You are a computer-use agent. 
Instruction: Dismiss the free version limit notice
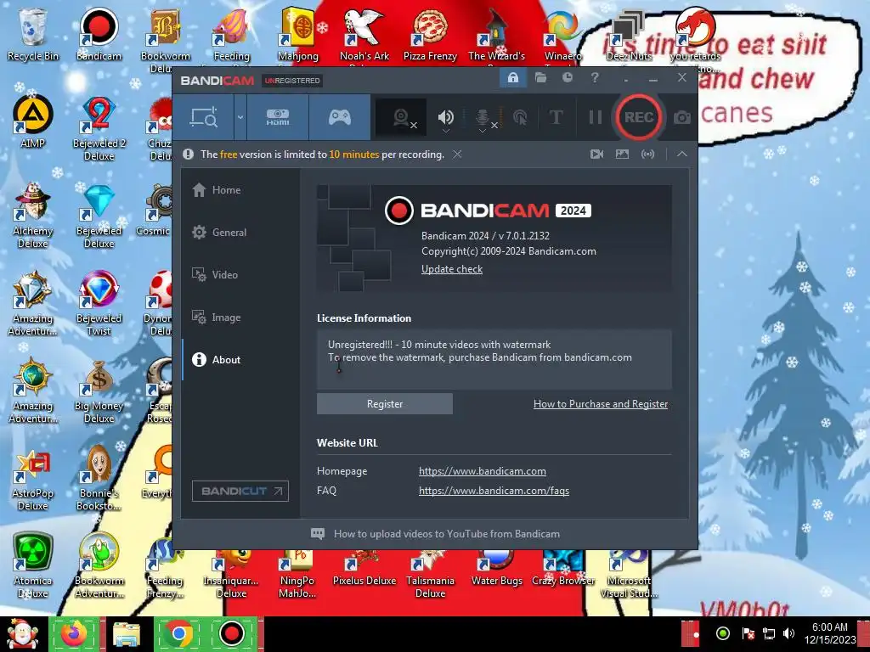[457, 155]
